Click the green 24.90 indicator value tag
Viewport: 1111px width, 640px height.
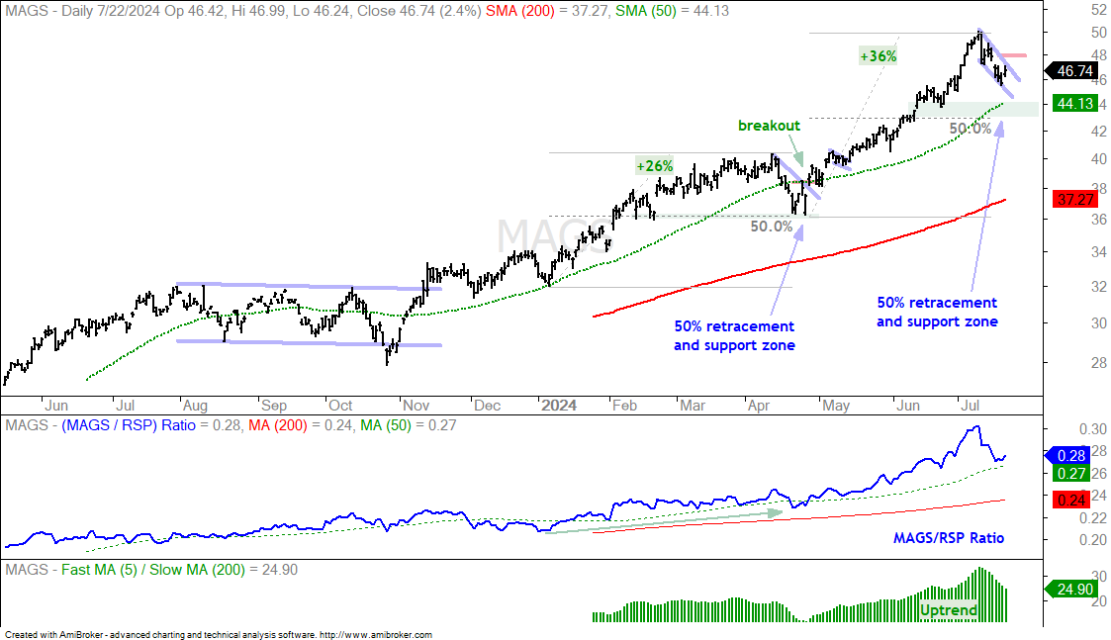click(1071, 589)
